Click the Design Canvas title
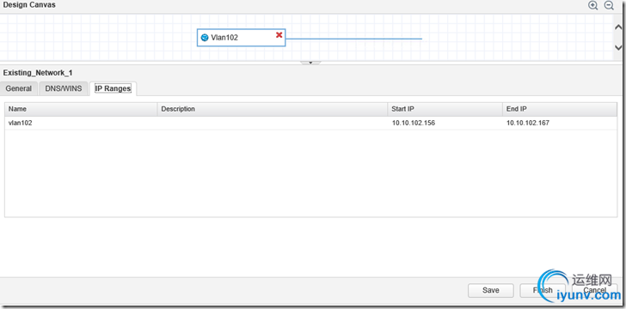 [x=29, y=5]
